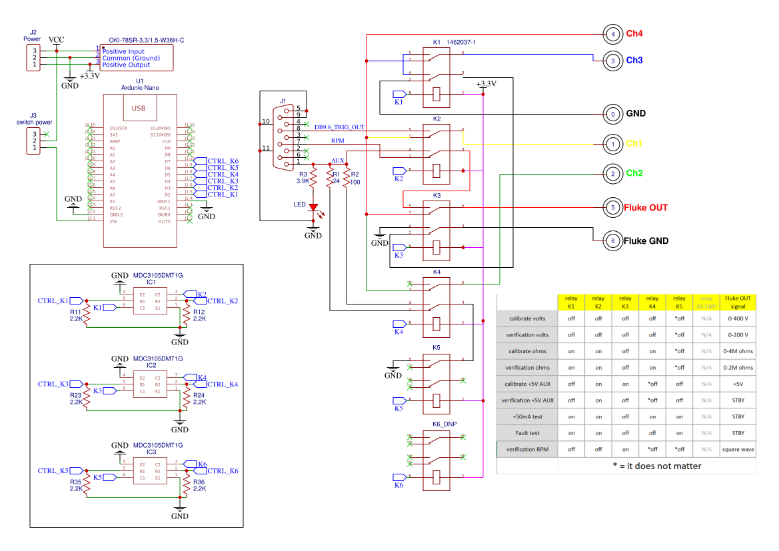
Task: Toggle the K5 off cell for verification volts
Action: 679,334
